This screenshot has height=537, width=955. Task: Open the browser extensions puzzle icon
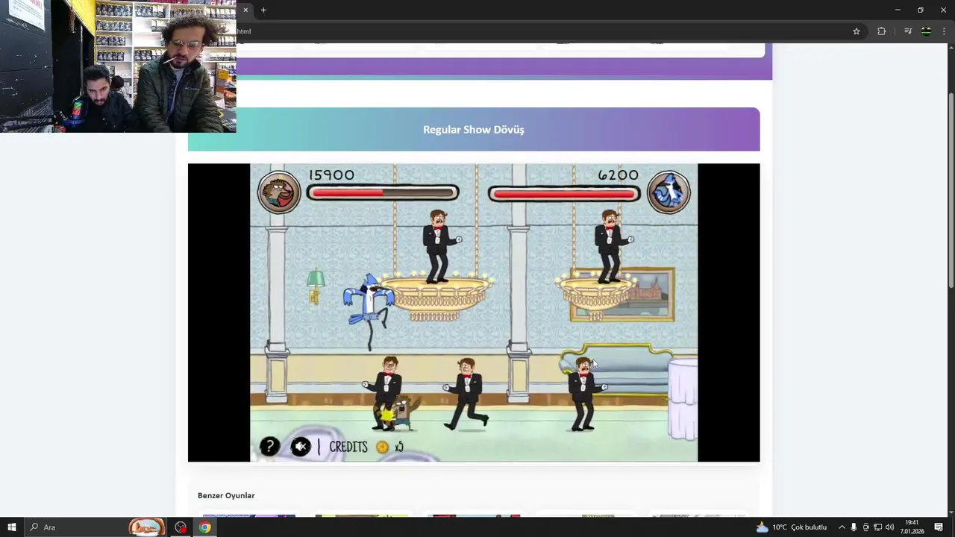click(x=881, y=31)
